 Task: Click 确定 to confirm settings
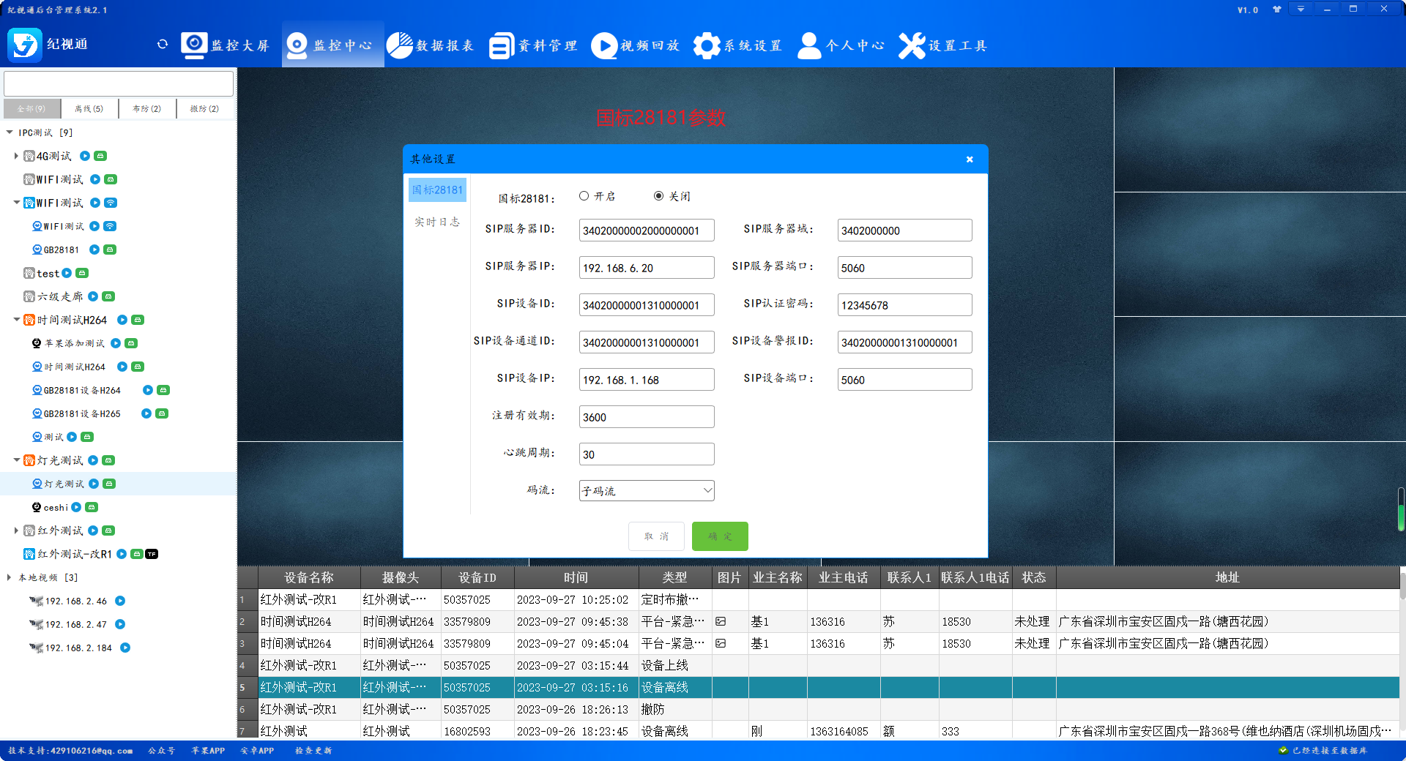tap(720, 536)
